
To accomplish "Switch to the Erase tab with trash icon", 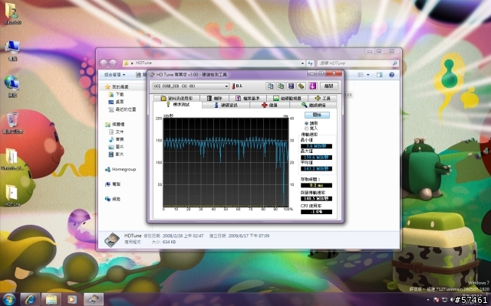I will pos(214,99).
